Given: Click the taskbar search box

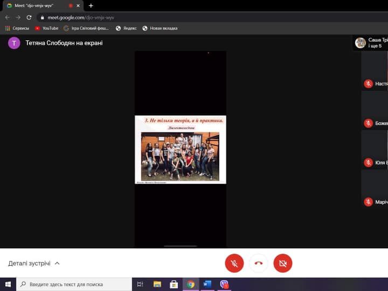Looking at the screenshot, I should coord(74,285).
